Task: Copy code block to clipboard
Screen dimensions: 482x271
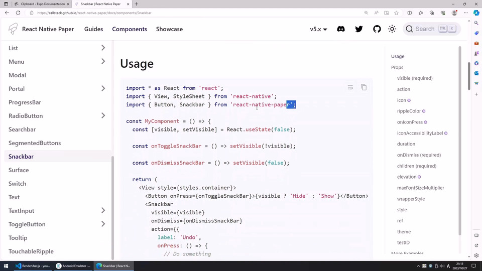Action: [364, 87]
